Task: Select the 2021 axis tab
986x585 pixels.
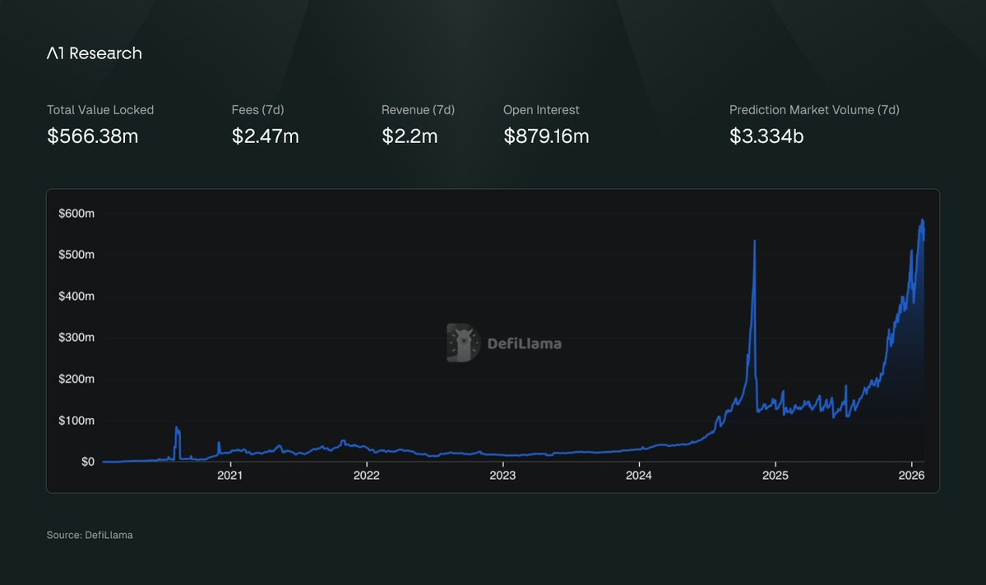Action: pyautogui.click(x=229, y=475)
